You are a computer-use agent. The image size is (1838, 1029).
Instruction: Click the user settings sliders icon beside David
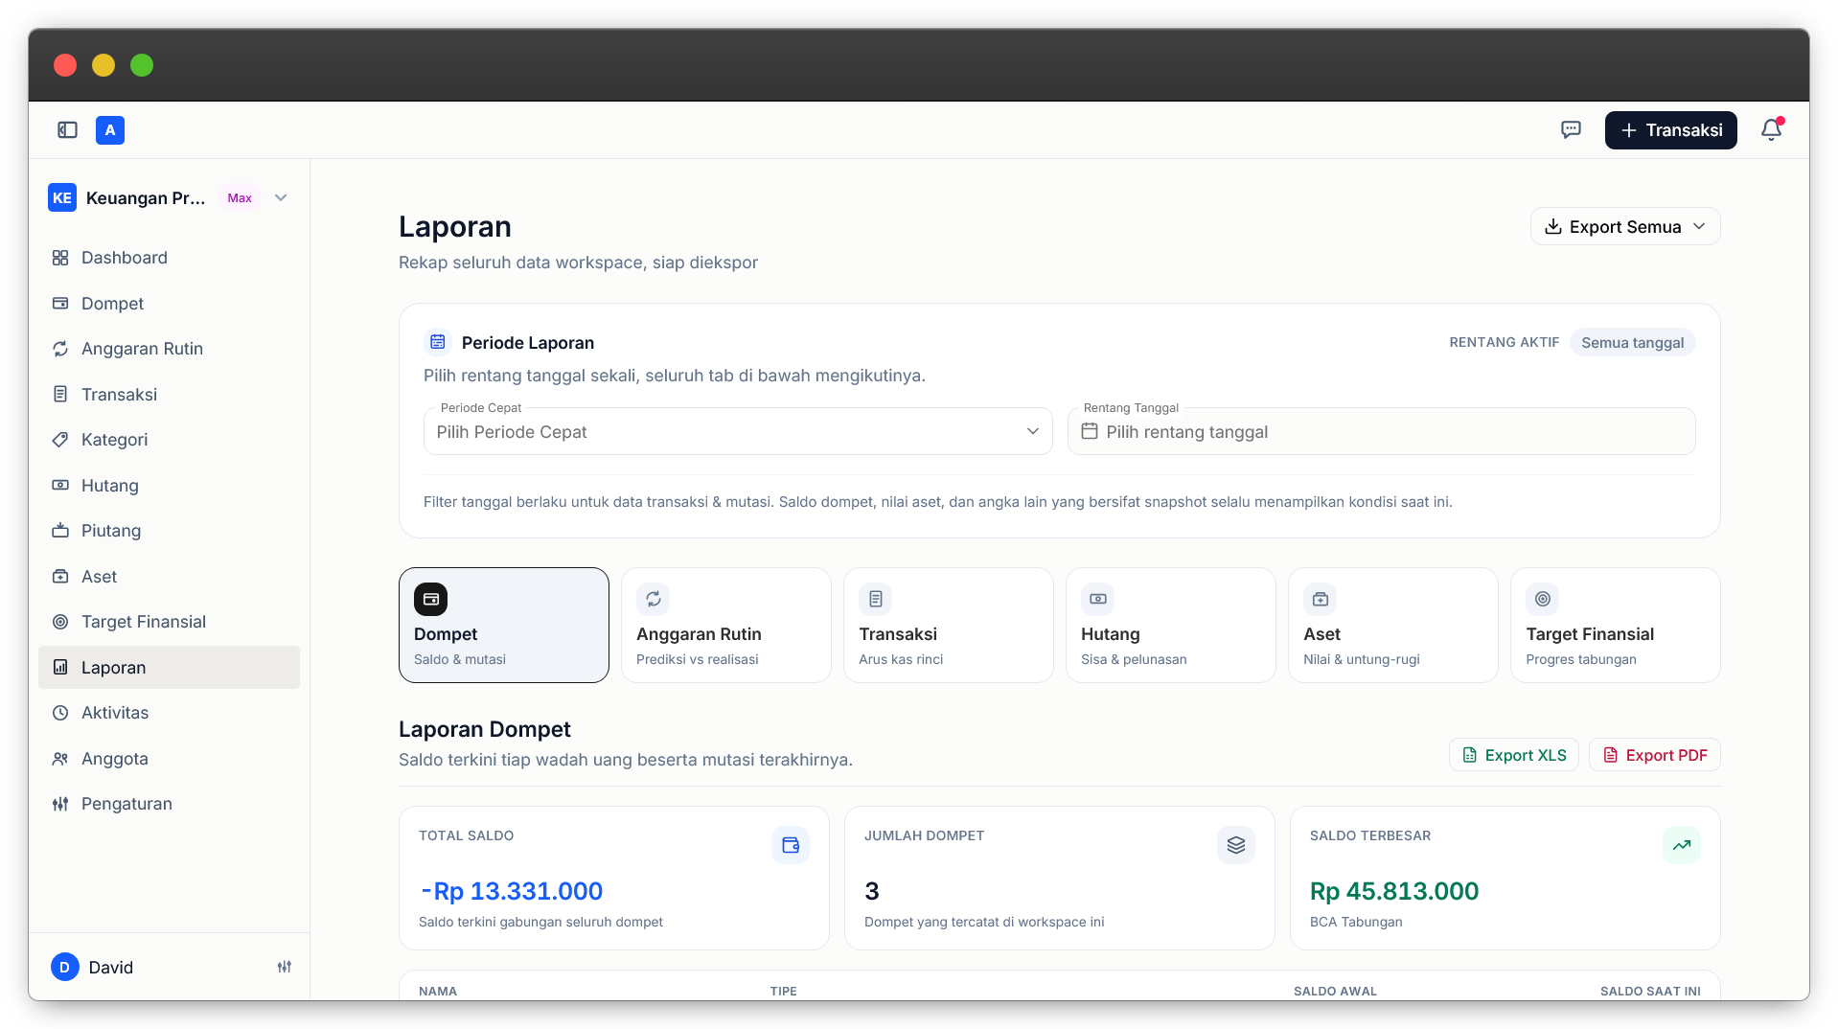coord(285,967)
